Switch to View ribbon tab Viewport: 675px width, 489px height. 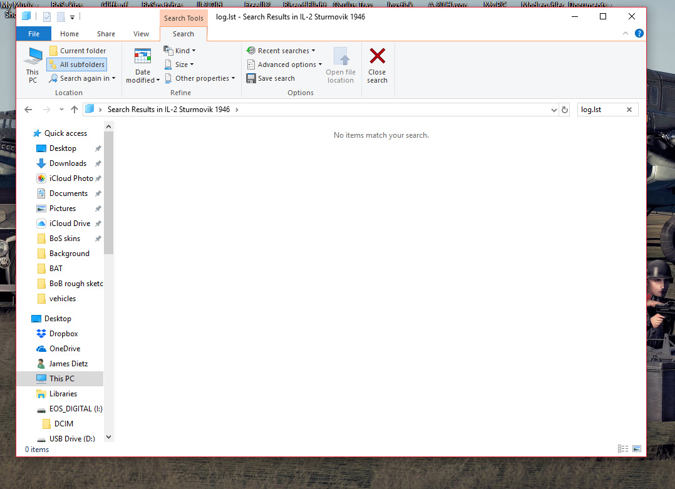pyautogui.click(x=142, y=34)
